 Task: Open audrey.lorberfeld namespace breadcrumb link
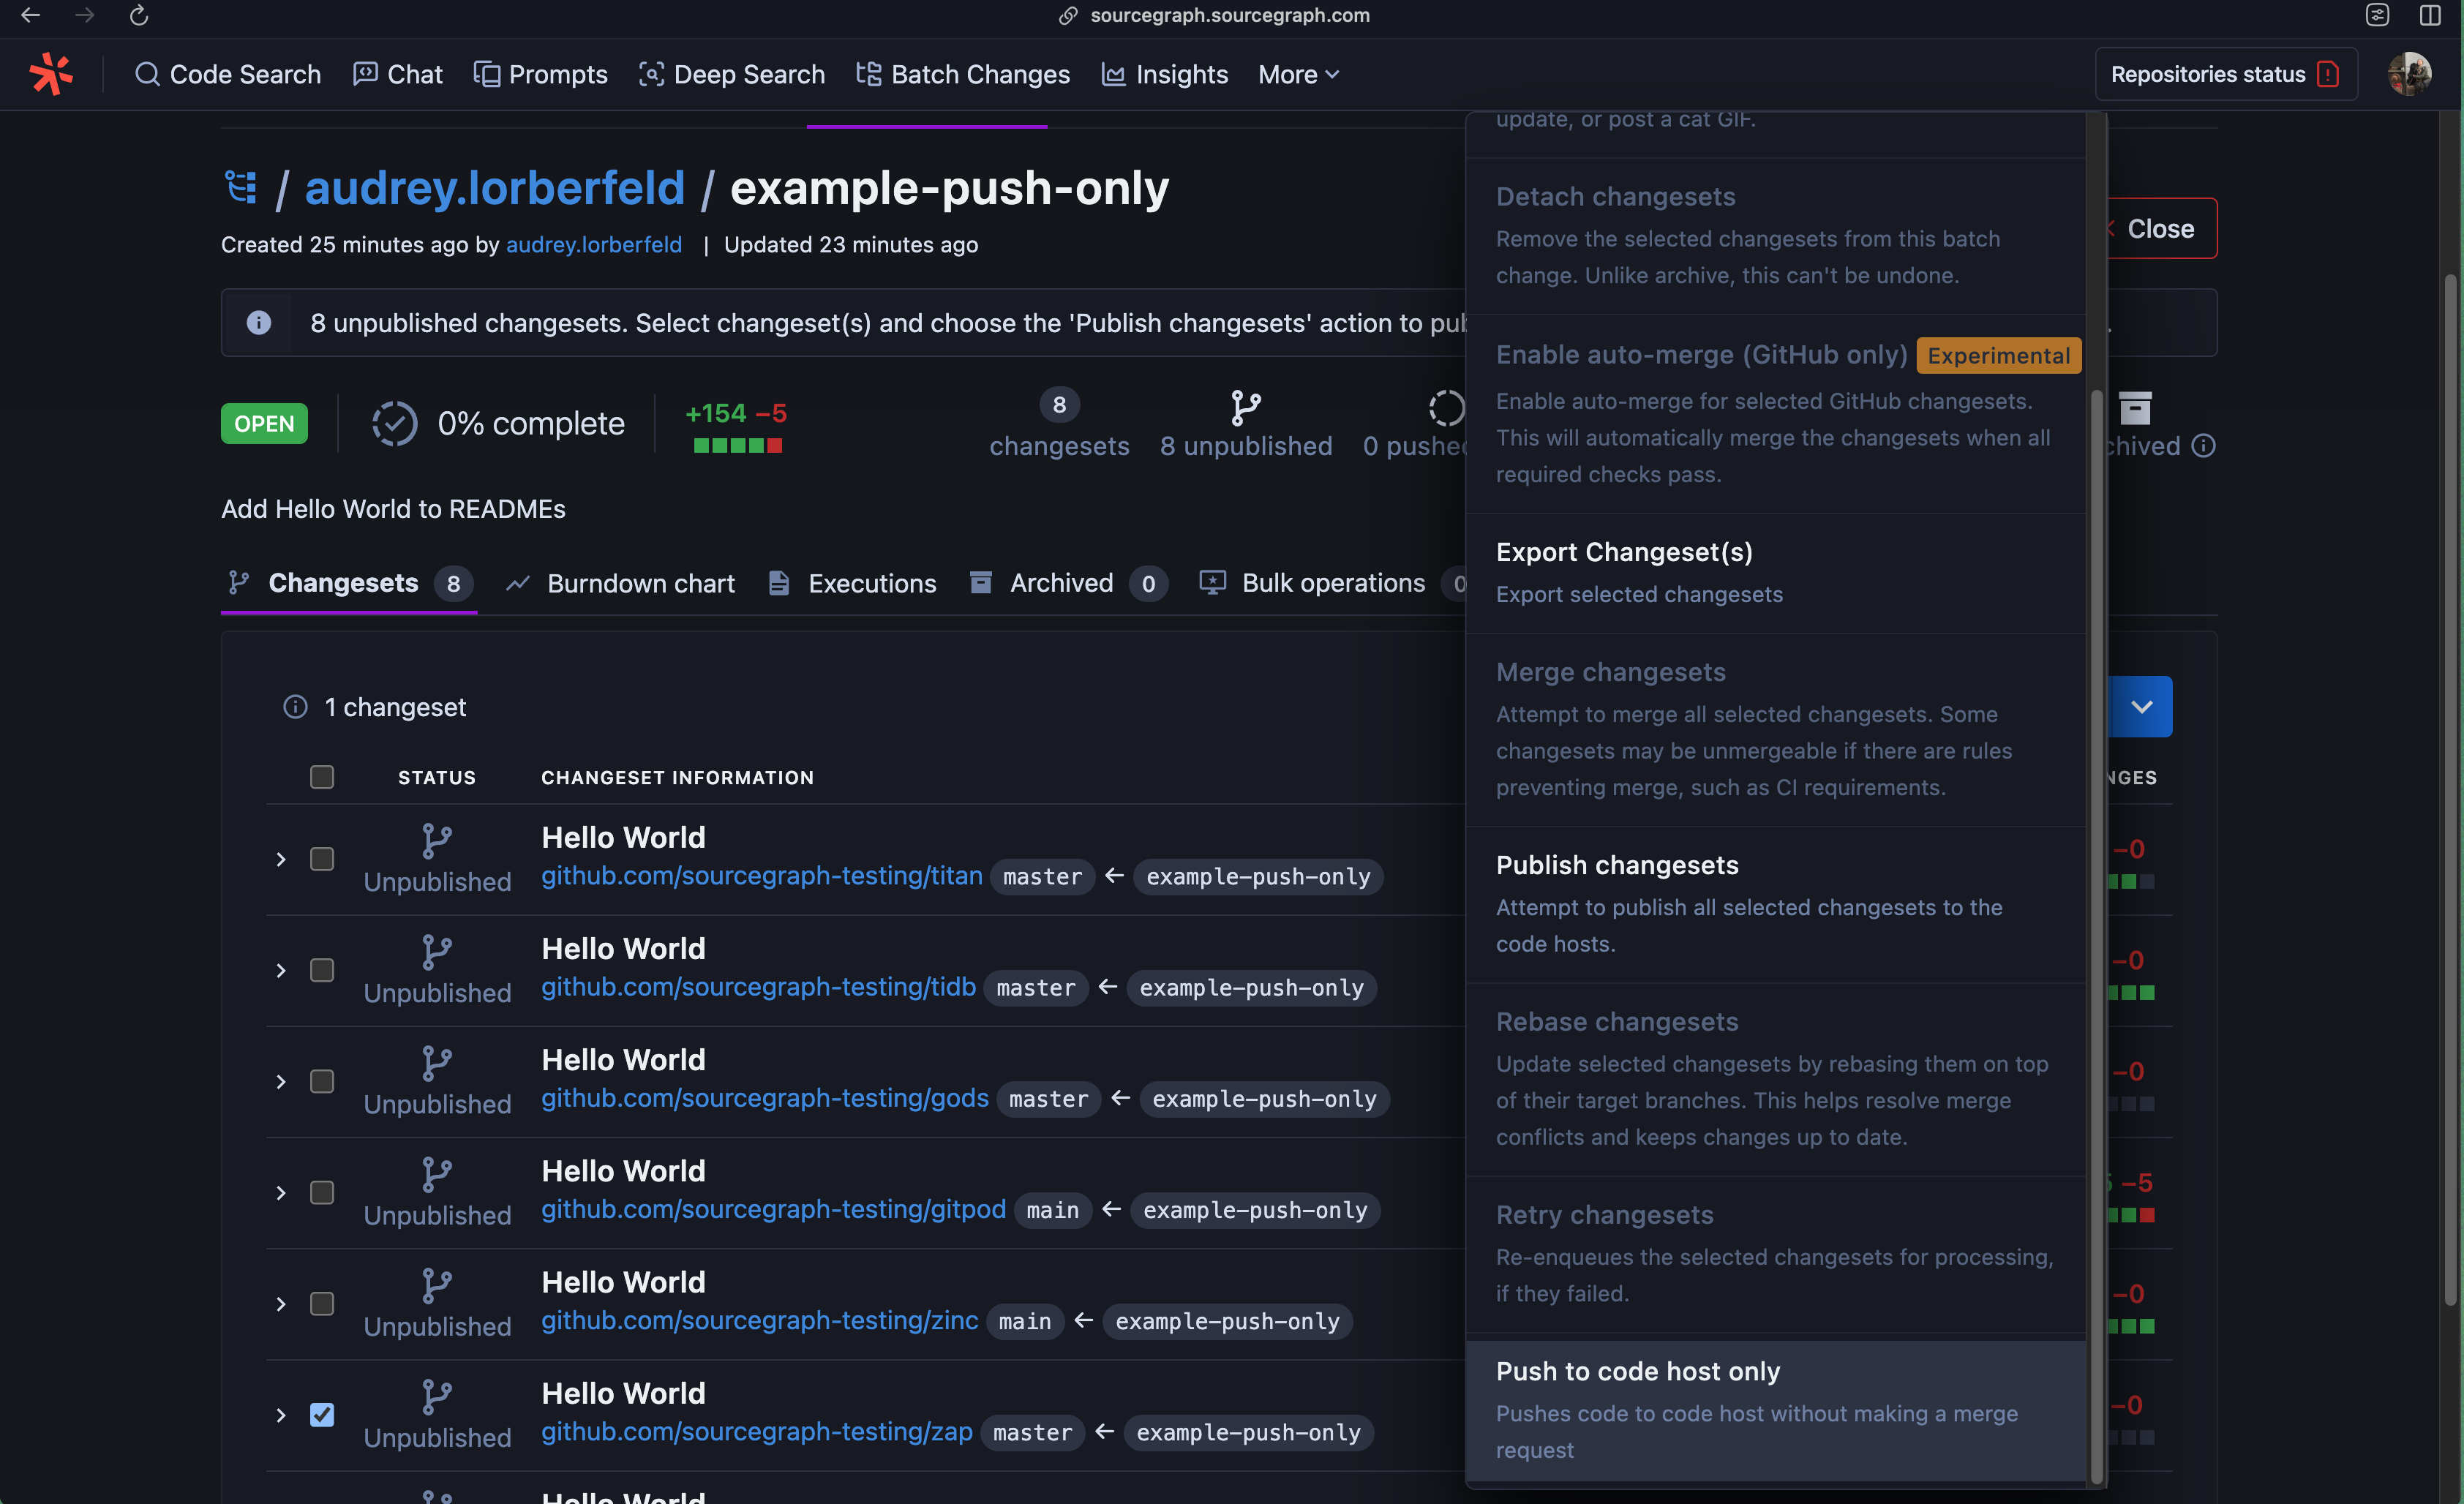tap(495, 187)
